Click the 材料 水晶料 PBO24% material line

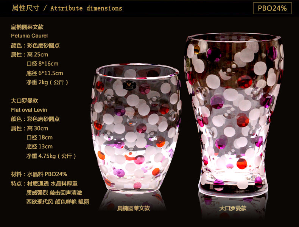tap(39, 174)
